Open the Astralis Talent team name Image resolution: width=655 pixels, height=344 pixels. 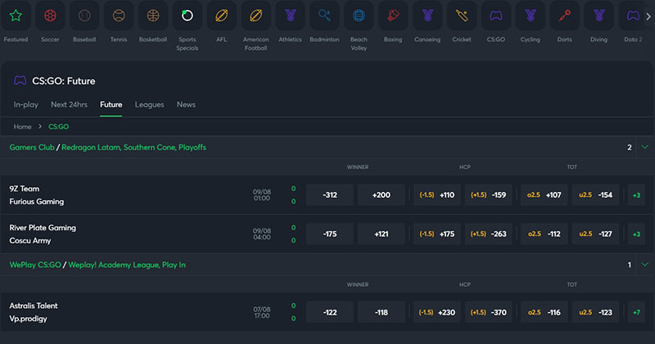click(34, 306)
